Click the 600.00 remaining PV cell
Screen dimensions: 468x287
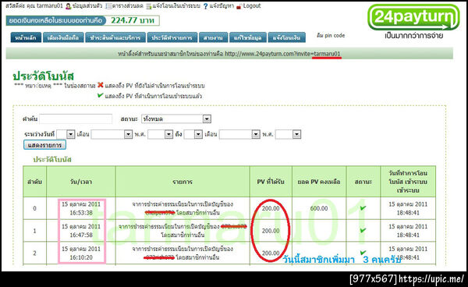pos(319,208)
